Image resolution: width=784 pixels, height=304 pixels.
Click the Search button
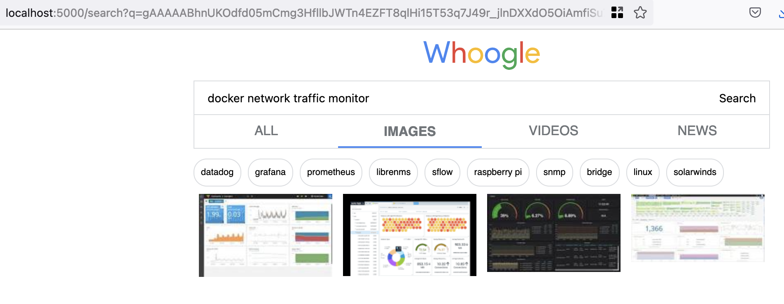[x=737, y=98]
